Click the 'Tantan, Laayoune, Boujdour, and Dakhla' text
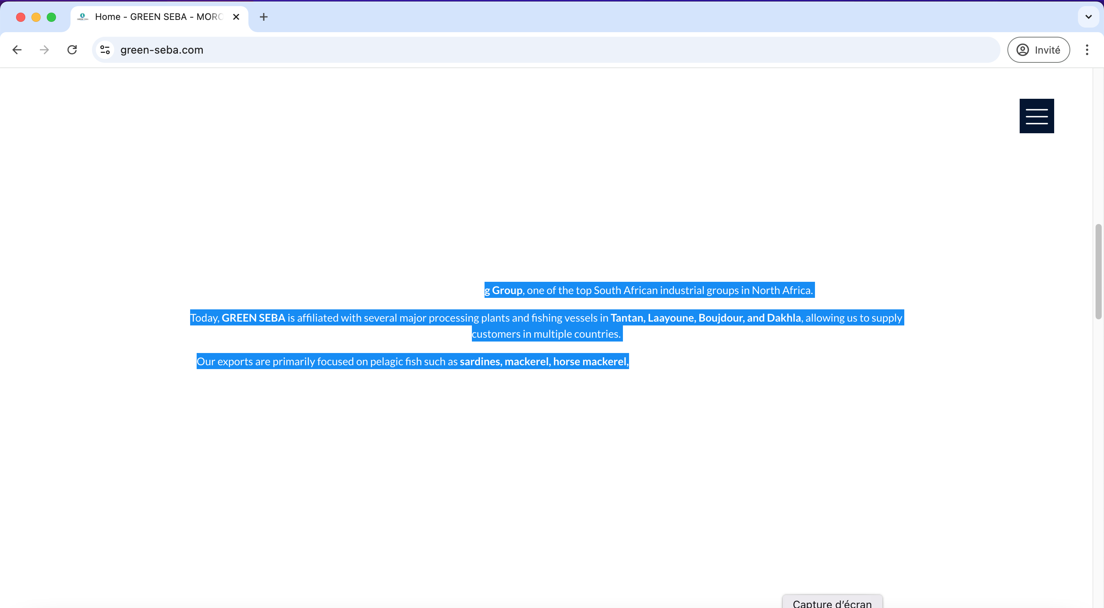The image size is (1104, 608). [705, 318]
